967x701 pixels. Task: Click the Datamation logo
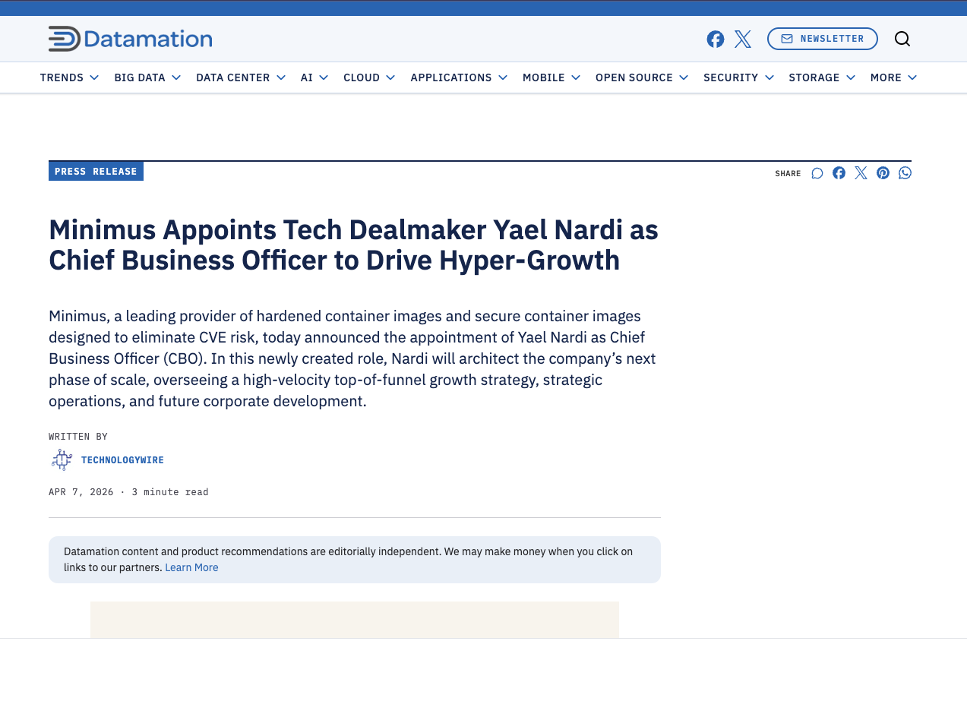pyautogui.click(x=130, y=39)
